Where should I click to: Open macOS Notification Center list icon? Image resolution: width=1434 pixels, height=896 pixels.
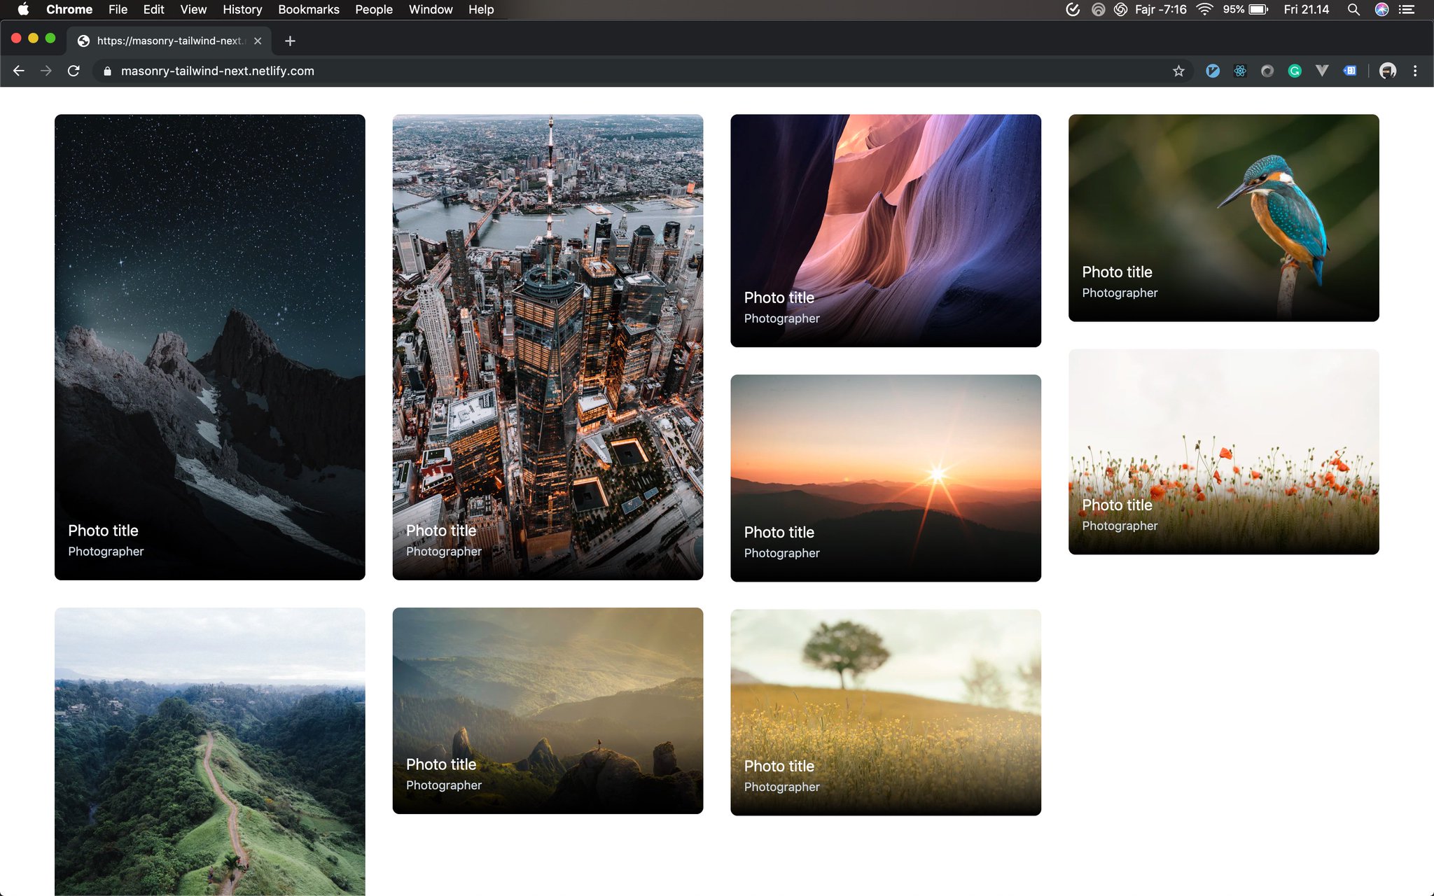[1406, 9]
